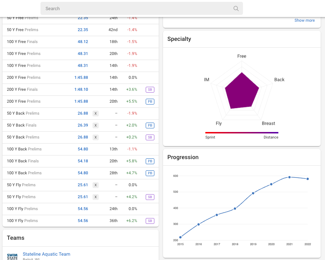This screenshot has height=260, width=325.
Task: Click the SB badge on 100 Y Fly Prelims row
Action: 150,221
